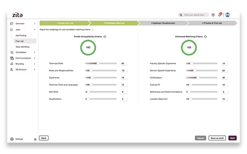
Task: Click the Branding sidebar icon
Action: (x=12, y=64)
